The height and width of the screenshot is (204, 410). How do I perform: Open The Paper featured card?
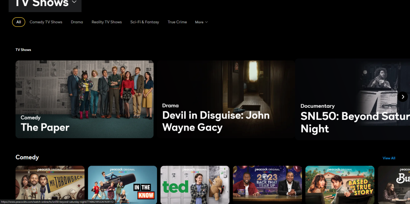click(84, 99)
